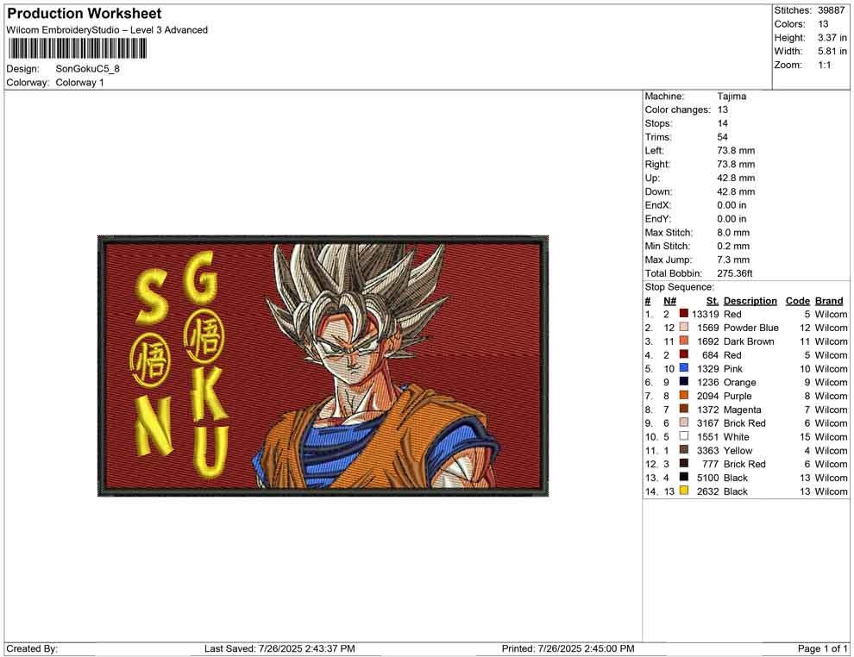The image size is (854, 657).
Task: Click the stitch count '39887'
Action: [831, 10]
